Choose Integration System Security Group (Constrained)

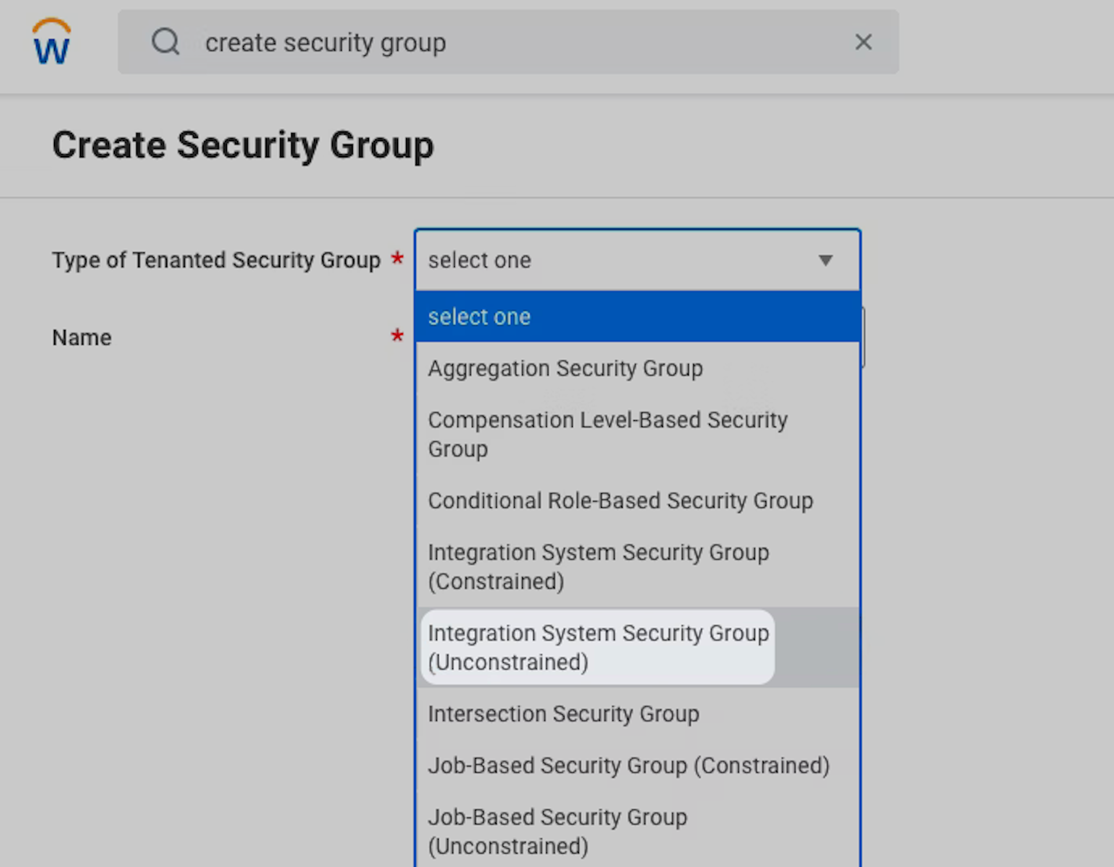point(598,566)
